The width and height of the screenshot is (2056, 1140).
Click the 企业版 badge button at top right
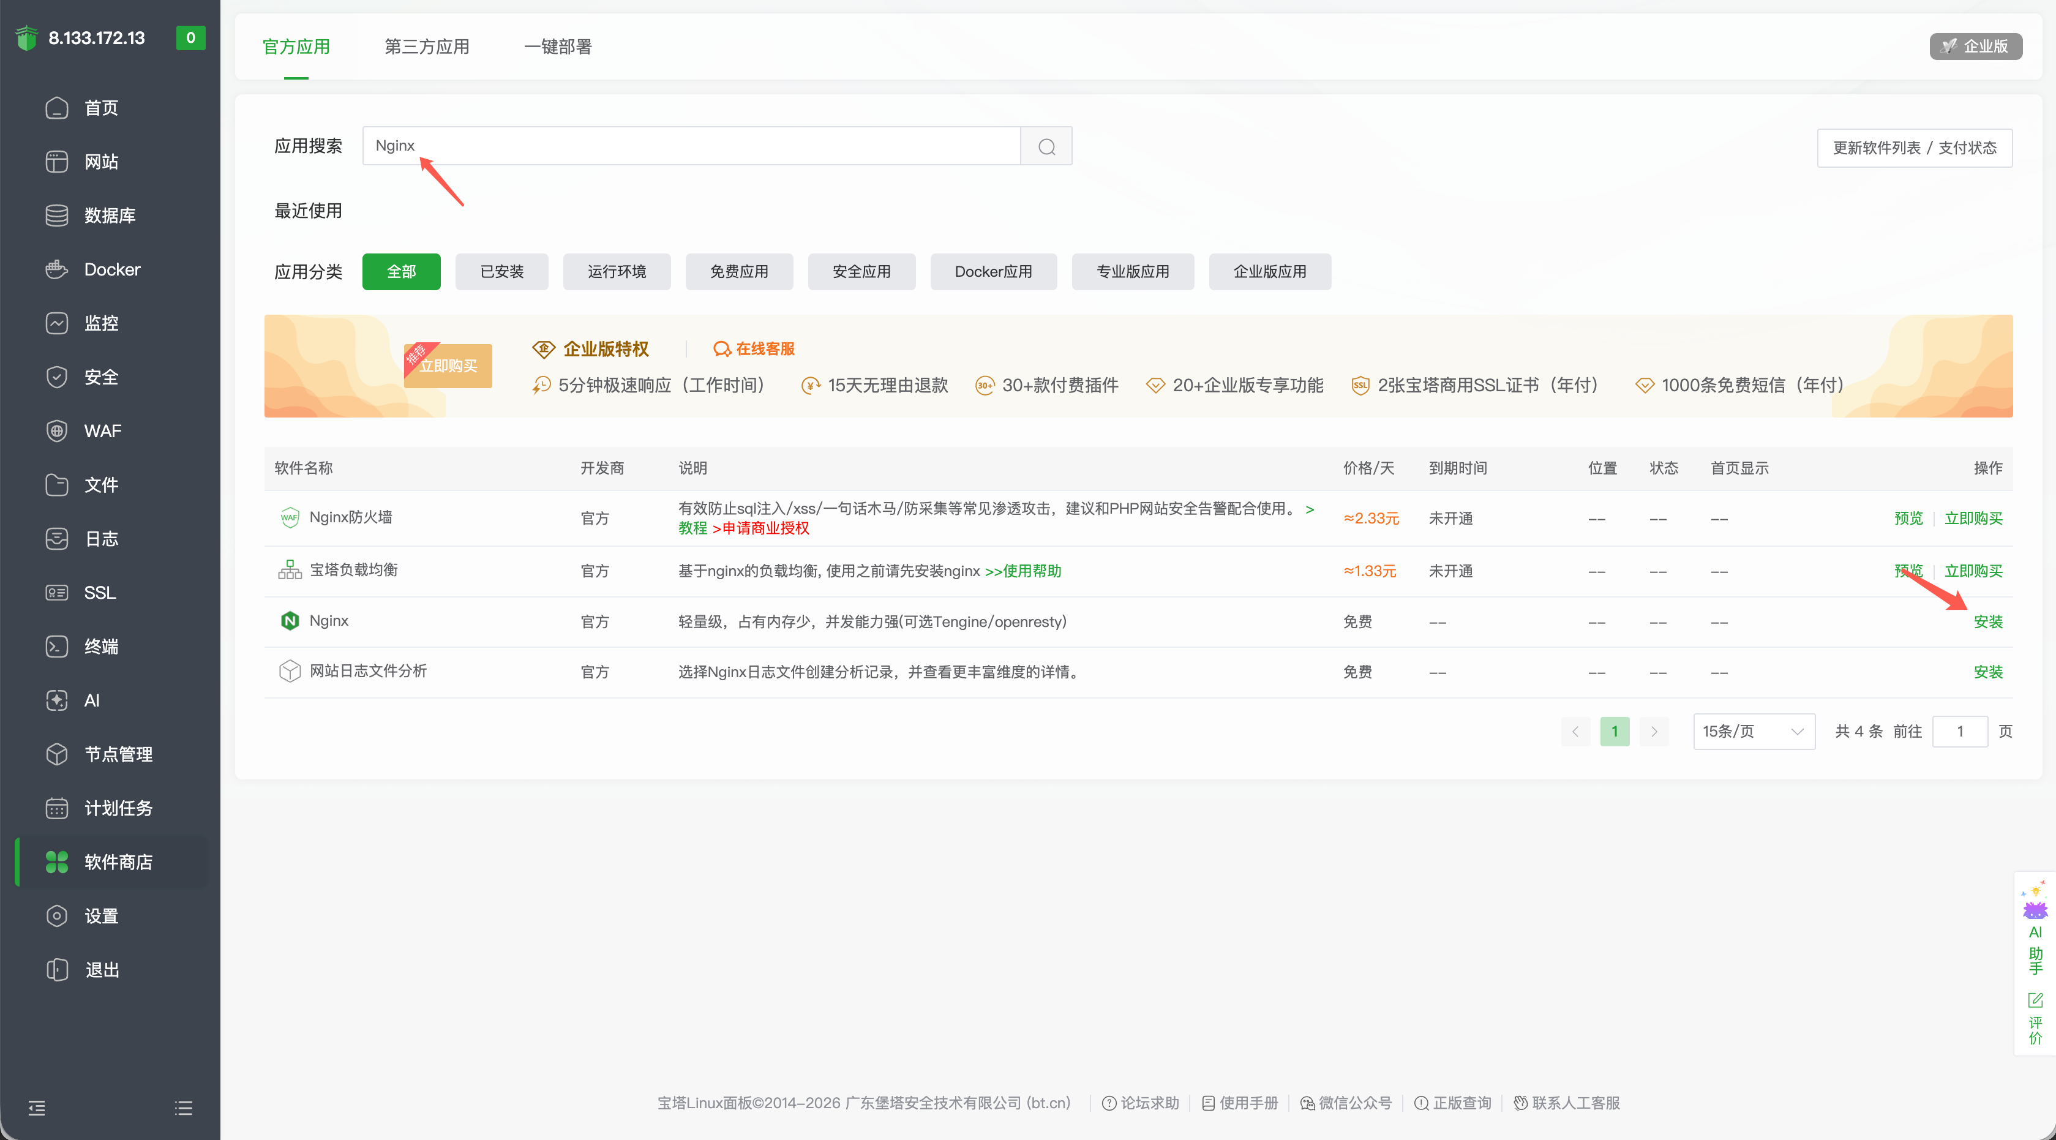coord(1975,47)
